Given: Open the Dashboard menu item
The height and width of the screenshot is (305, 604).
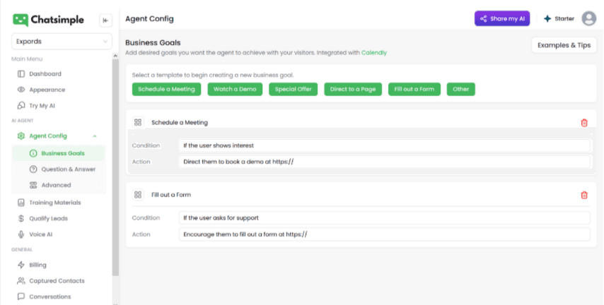Looking at the screenshot, I should pyautogui.click(x=45, y=74).
